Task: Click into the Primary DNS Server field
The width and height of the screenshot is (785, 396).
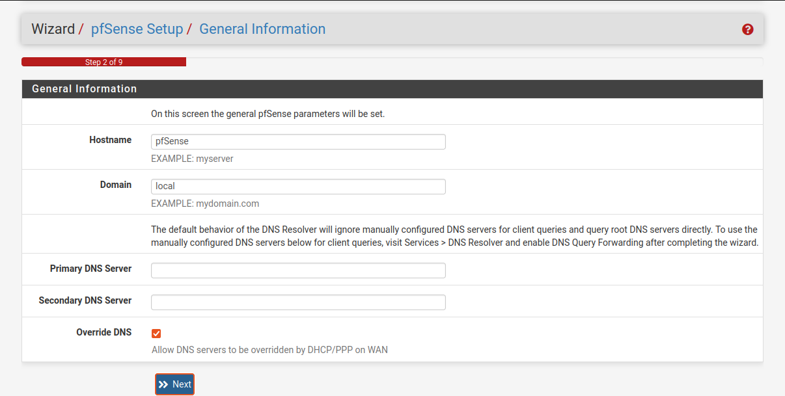Action: [298, 271]
